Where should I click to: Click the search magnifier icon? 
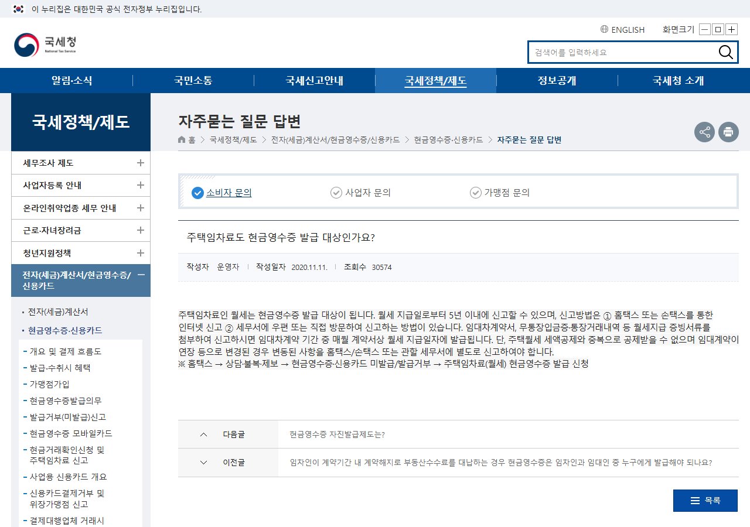725,52
